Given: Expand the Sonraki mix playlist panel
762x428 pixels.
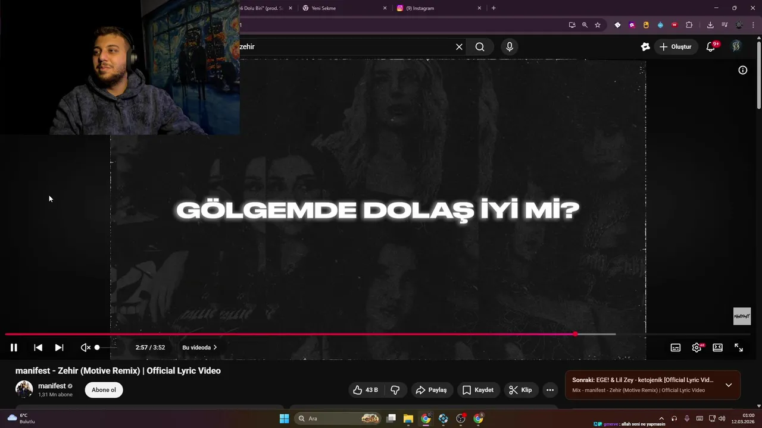Looking at the screenshot, I should [x=729, y=385].
